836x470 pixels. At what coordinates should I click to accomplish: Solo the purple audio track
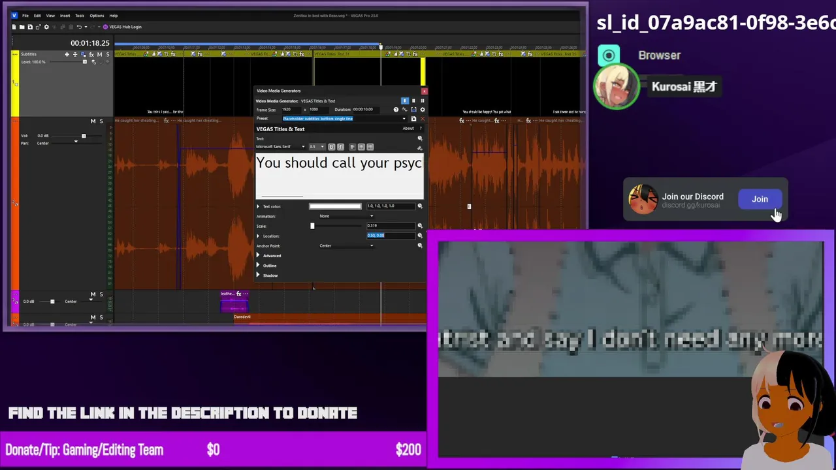click(101, 294)
